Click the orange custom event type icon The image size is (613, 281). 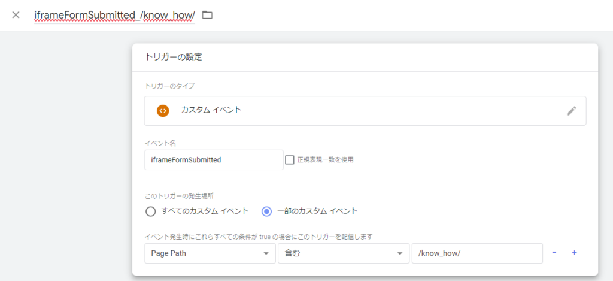click(163, 111)
